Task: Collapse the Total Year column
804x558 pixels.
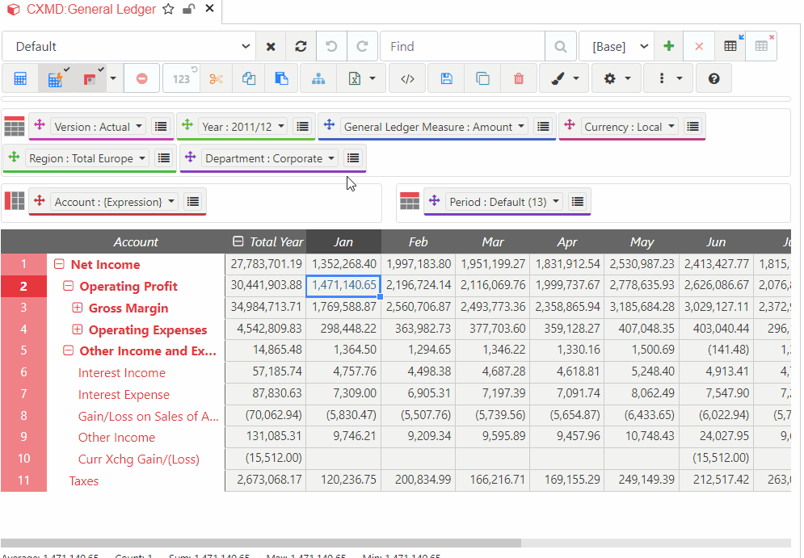Action: pos(238,241)
